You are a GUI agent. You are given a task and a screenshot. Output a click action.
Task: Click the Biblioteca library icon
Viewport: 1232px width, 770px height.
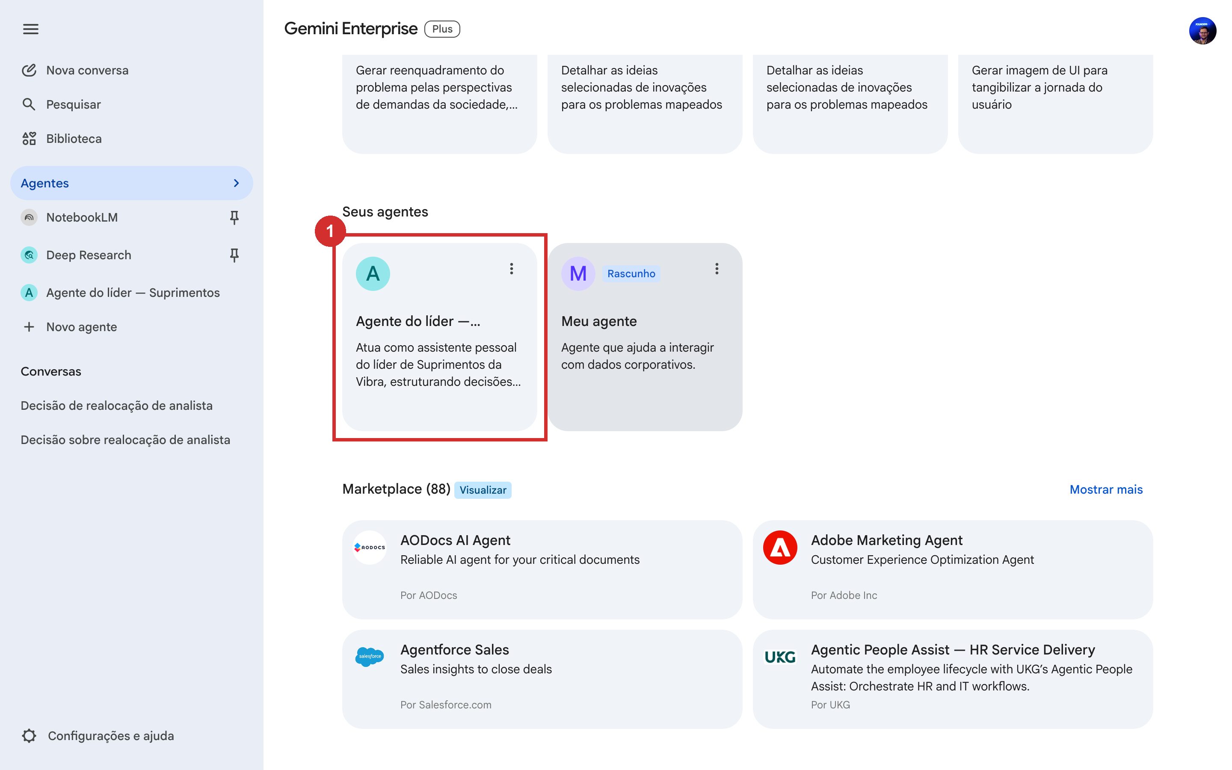click(x=29, y=139)
